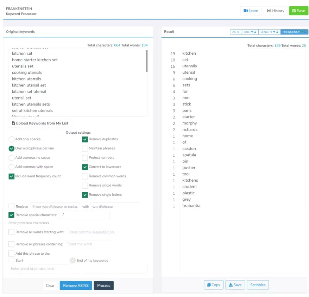Open Scribbles from results
The width and height of the screenshot is (309, 297).
coord(258,285)
